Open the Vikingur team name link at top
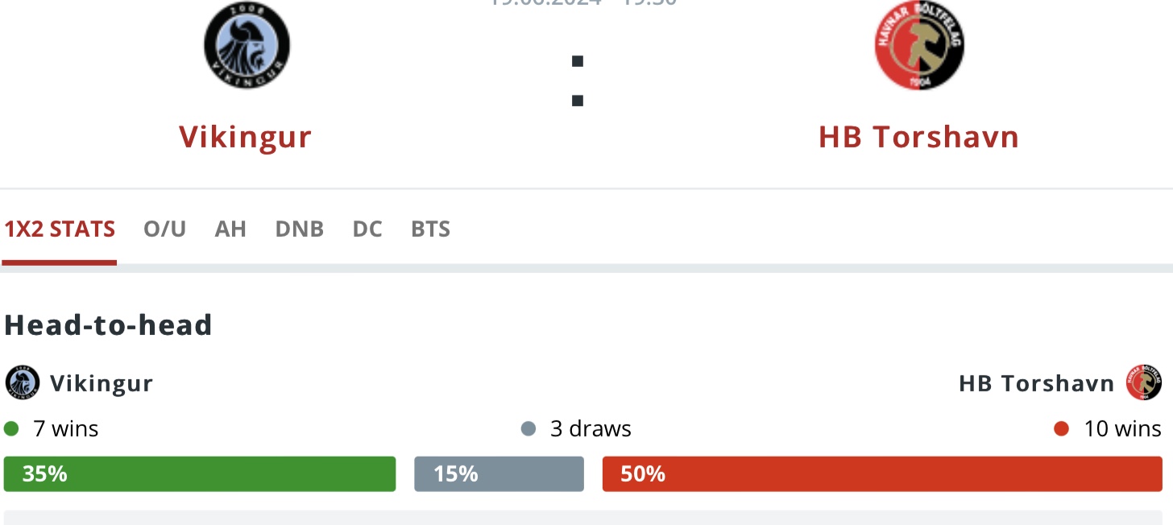The width and height of the screenshot is (1173, 525). (x=245, y=137)
